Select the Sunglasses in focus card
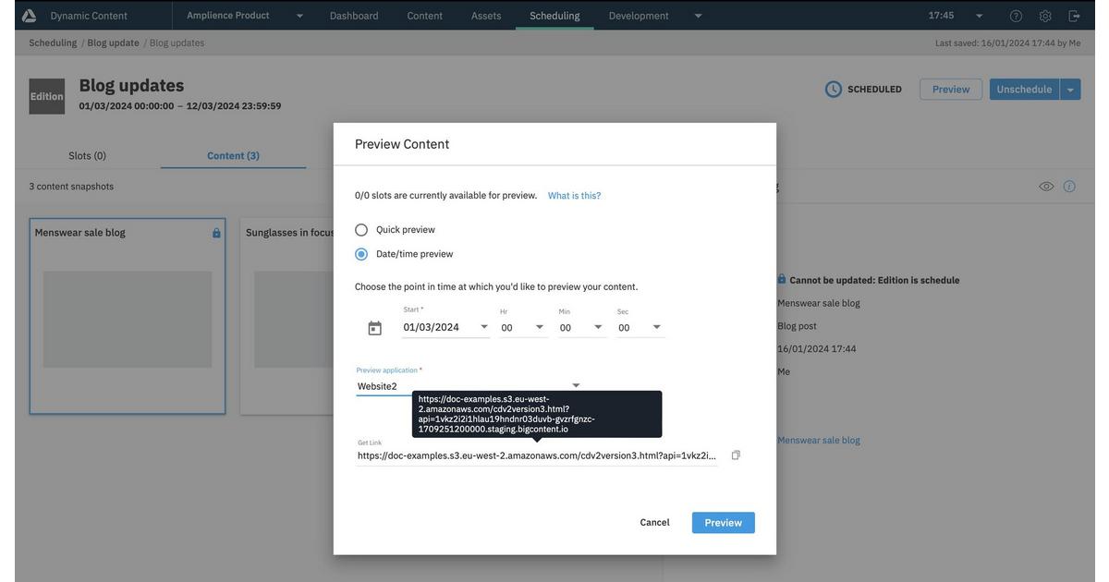The width and height of the screenshot is (1109, 582). [287, 317]
